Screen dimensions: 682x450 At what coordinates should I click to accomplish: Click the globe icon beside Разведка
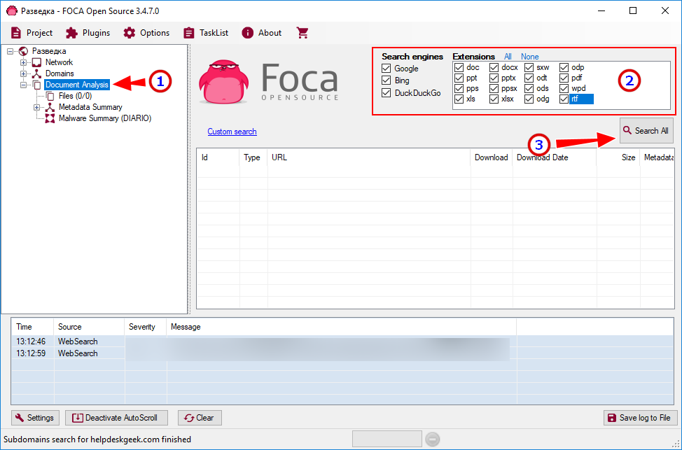click(24, 51)
